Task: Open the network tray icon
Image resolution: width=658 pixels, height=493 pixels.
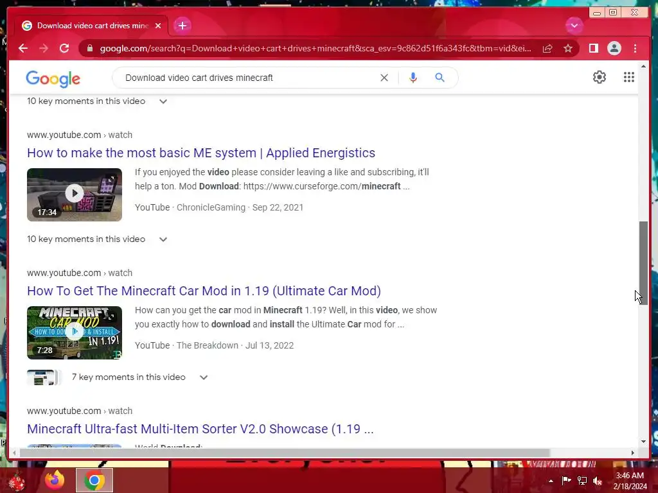Action: tap(582, 481)
